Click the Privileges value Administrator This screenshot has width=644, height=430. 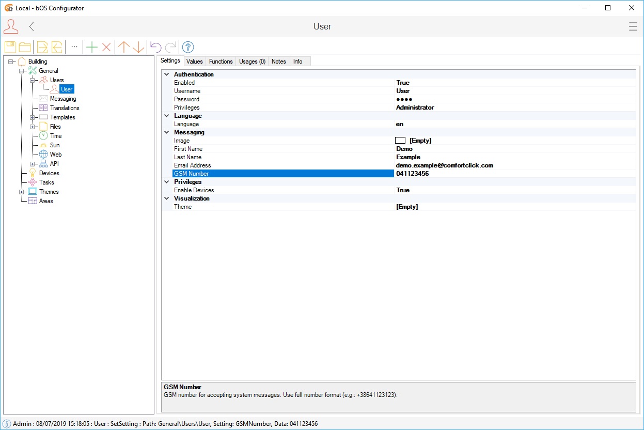[x=415, y=108]
